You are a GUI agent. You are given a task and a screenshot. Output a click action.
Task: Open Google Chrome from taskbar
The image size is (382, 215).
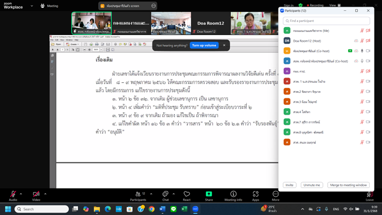coord(151,209)
